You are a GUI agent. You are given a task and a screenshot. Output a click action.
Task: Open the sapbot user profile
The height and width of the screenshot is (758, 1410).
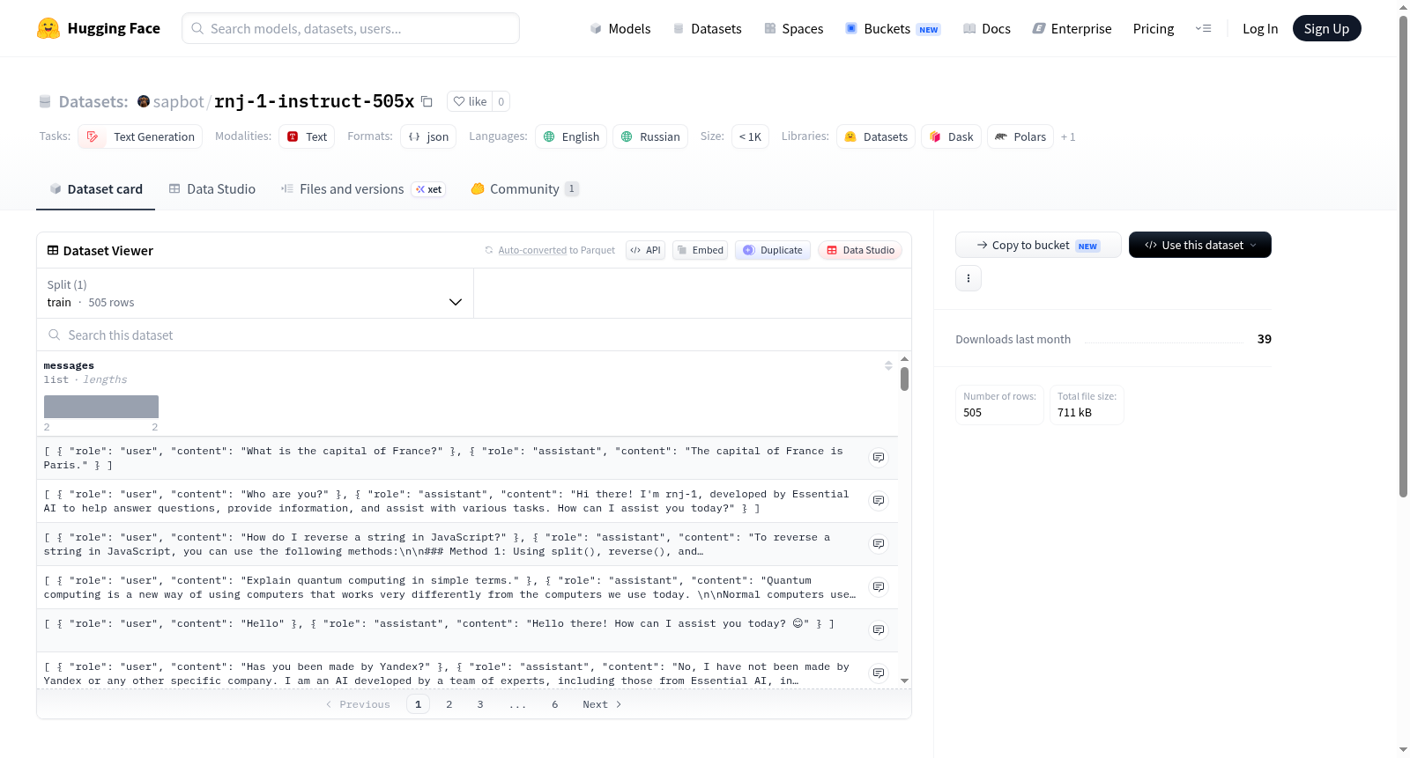(x=178, y=101)
